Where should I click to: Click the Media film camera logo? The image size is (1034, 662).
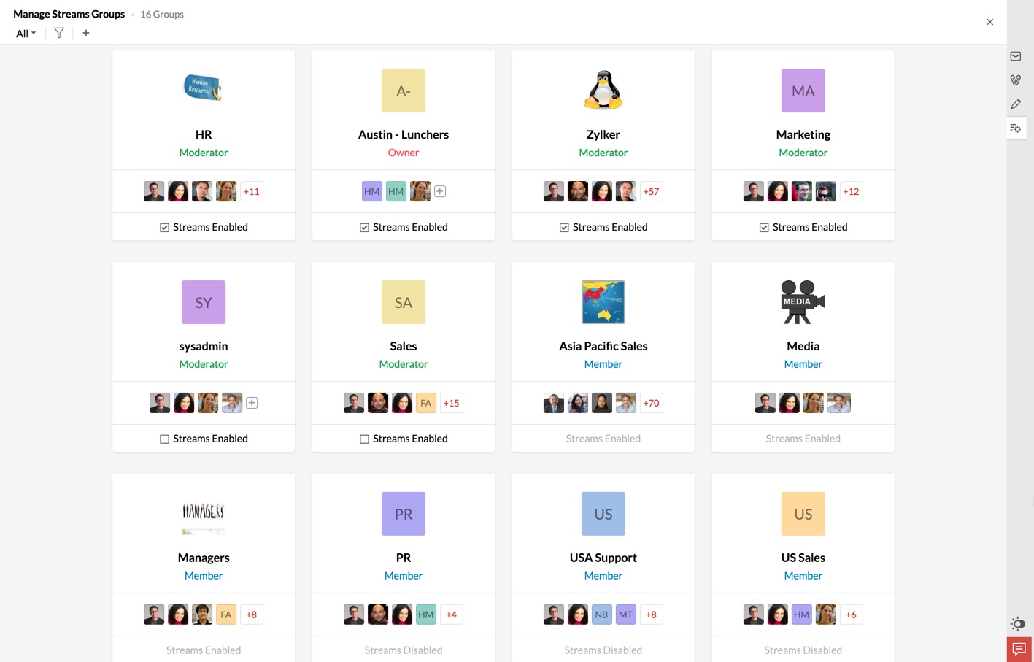pos(803,302)
